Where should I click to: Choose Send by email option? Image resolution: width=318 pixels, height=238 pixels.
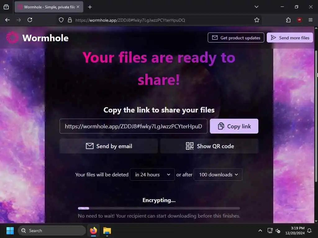tap(108, 146)
